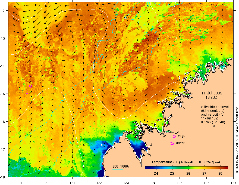Click the Argo legend text label
This screenshot has height=185, width=239.
point(181,136)
